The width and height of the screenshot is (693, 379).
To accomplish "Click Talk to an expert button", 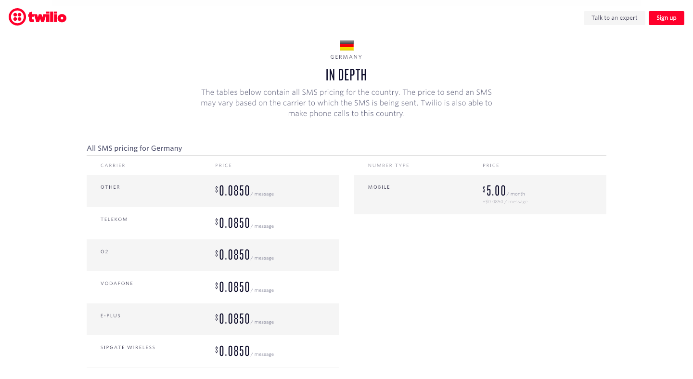I will [x=614, y=18].
